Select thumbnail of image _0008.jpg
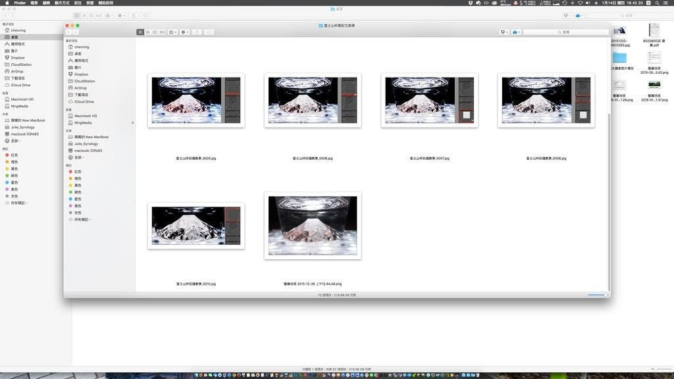 tap(546, 101)
